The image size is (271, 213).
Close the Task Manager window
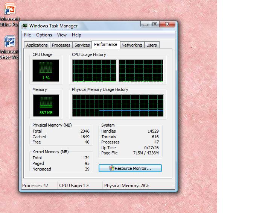pyautogui.click(x=167, y=24)
